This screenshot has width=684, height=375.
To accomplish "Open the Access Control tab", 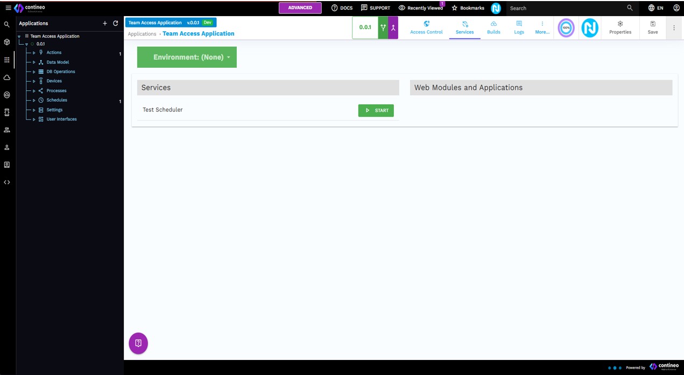I will click(426, 27).
